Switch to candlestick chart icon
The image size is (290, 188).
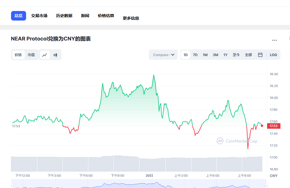55,55
